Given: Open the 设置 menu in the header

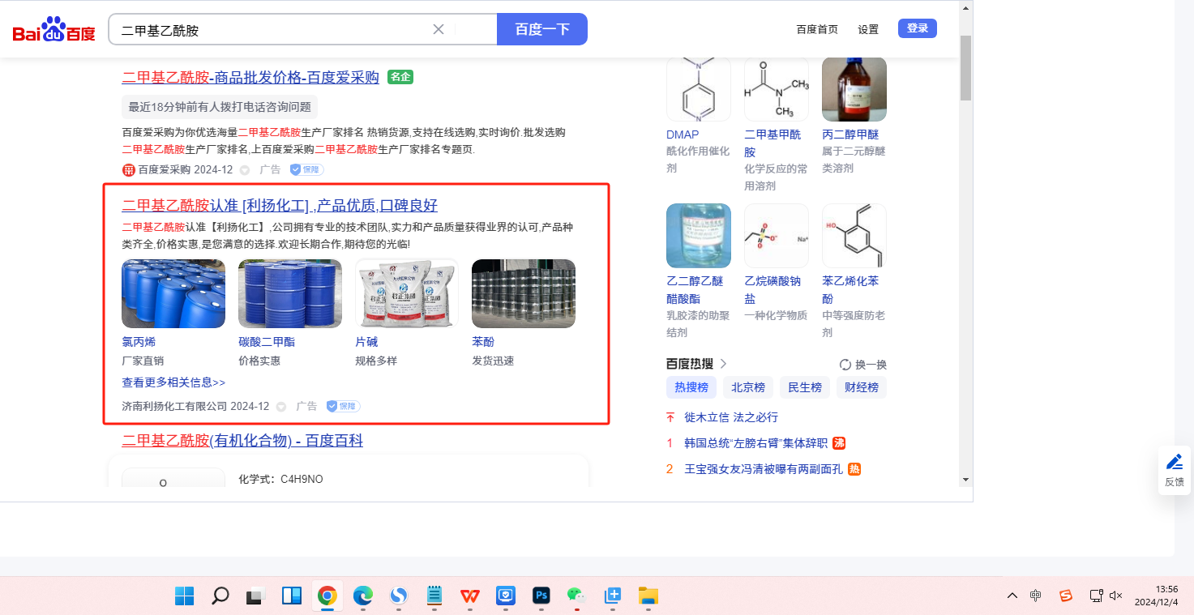Looking at the screenshot, I should (x=868, y=29).
